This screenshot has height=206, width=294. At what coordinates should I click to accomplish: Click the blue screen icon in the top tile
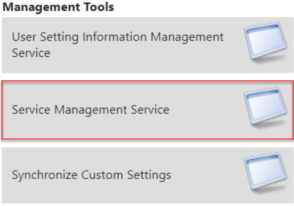click(265, 42)
